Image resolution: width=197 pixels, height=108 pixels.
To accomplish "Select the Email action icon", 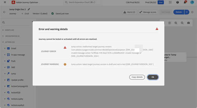I will [8, 48].
